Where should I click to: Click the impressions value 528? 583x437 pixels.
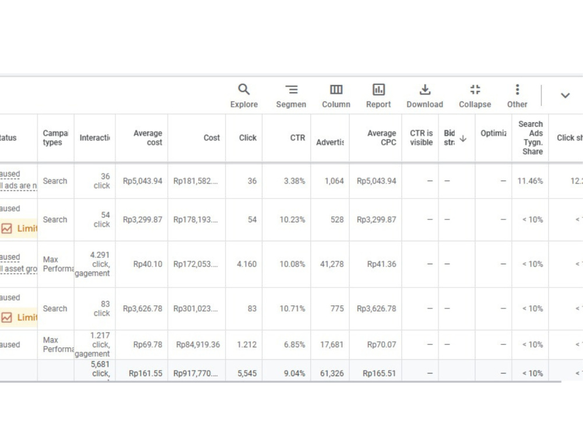(337, 220)
